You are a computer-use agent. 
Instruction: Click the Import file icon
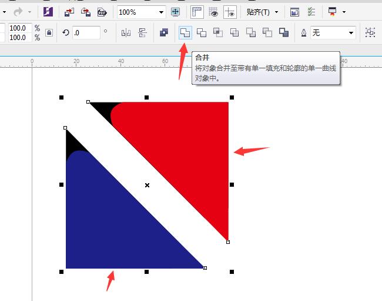[69, 12]
